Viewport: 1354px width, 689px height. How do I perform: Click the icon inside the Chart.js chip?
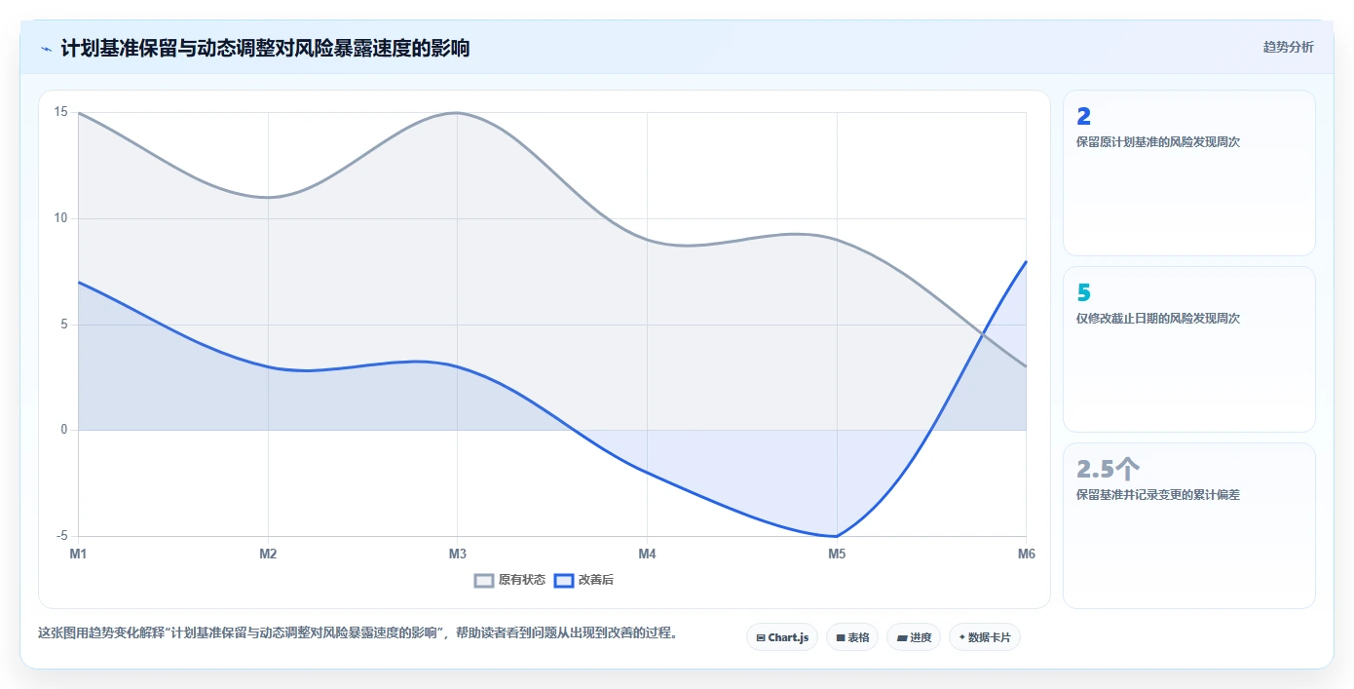[761, 638]
